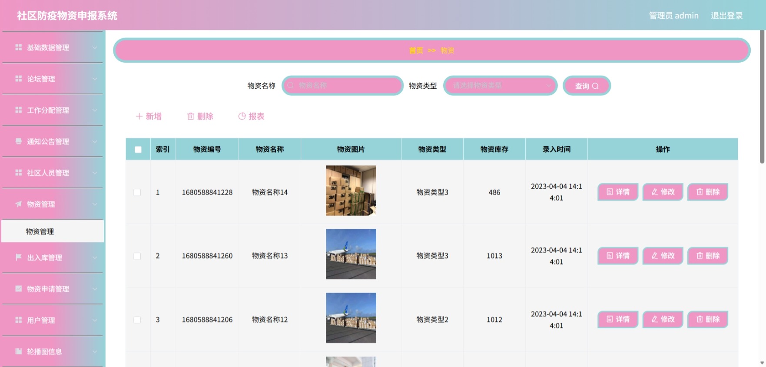The height and width of the screenshot is (367, 766).
Task: Click the chat icon beside 通知公告管理
Action: pyautogui.click(x=18, y=141)
